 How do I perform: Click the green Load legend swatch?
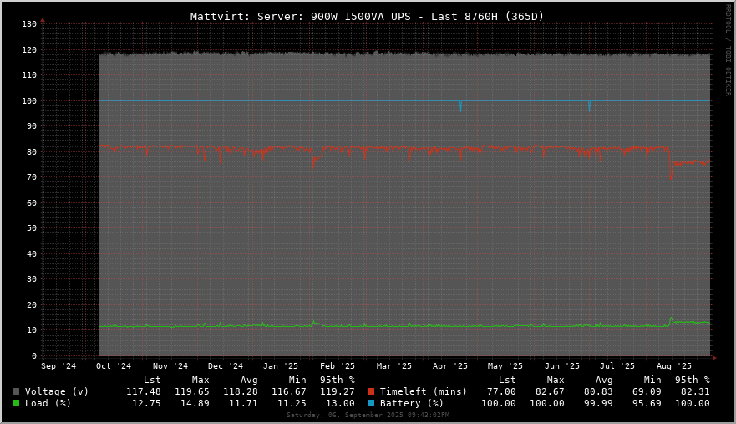(x=17, y=403)
